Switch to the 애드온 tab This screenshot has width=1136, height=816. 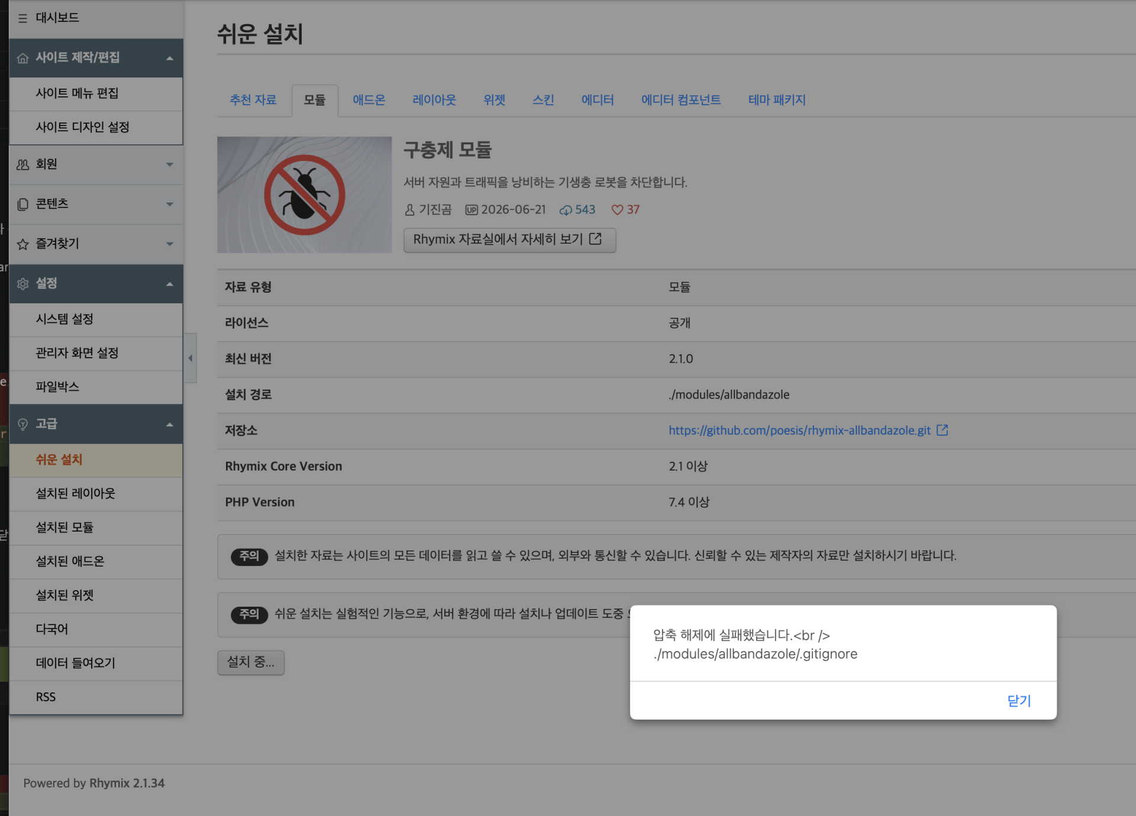(x=369, y=100)
